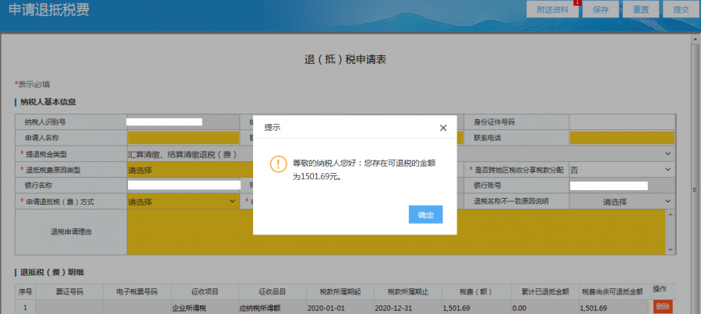Click the 2020-12-31 date cell
This screenshot has width=701, height=314.
pyautogui.click(x=407, y=308)
